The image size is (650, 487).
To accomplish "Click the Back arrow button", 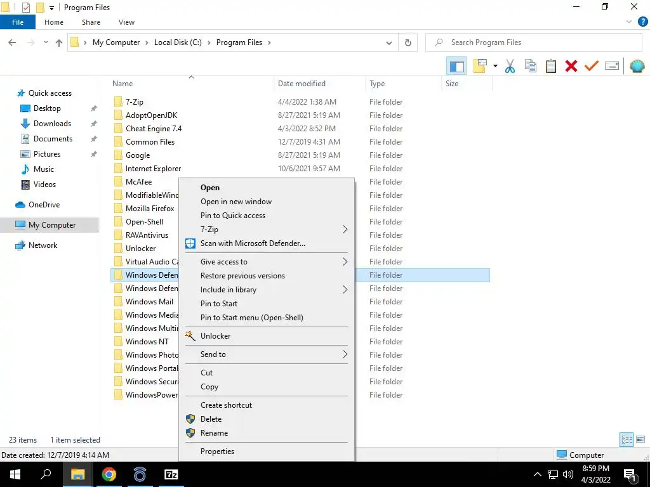I will (x=13, y=42).
